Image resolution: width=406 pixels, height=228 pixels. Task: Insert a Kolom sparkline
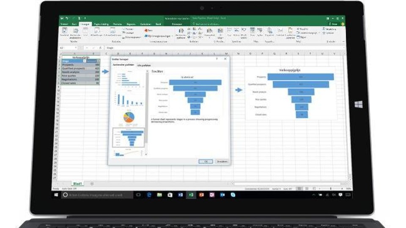(x=236, y=32)
